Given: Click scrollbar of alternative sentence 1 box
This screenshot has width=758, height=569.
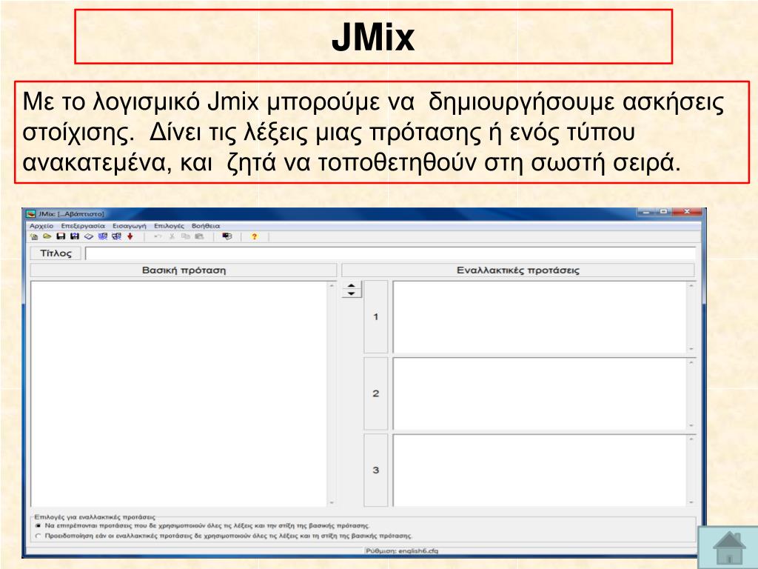Looking at the screenshot, I should [691, 317].
